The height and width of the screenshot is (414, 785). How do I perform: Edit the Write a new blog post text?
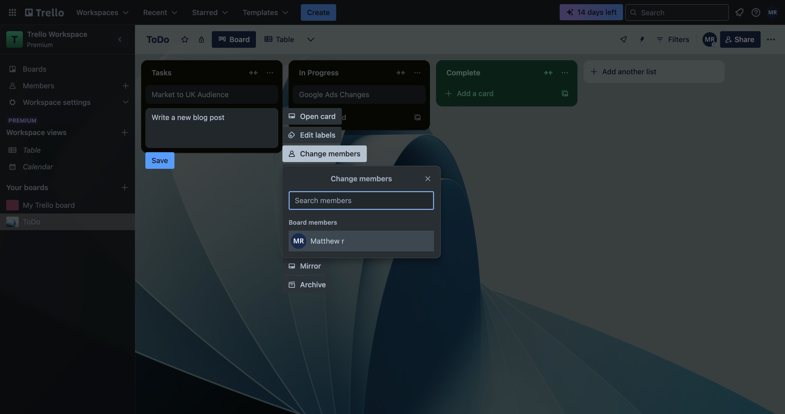pos(212,128)
